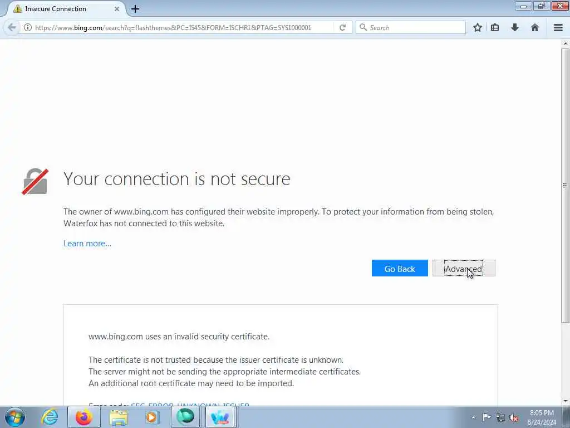The image size is (570, 428).
Task: Open Windows Media Player taskbar icon
Action: [x=152, y=417]
